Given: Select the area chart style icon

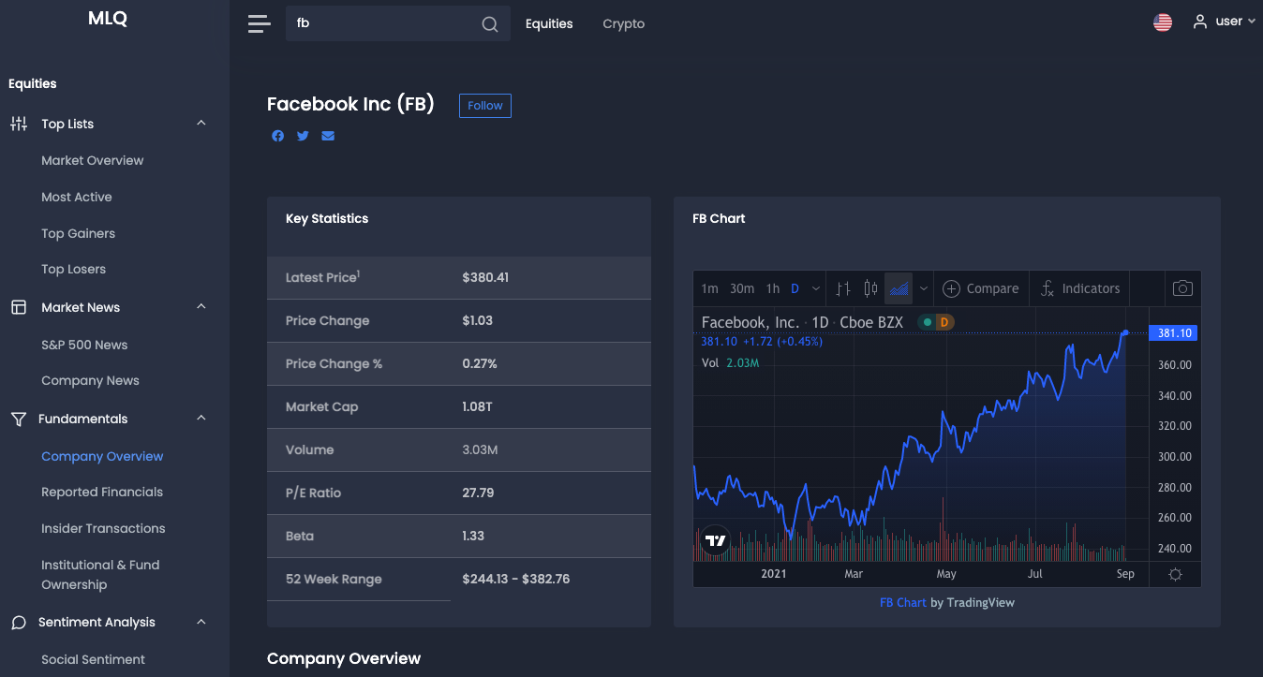Looking at the screenshot, I should coord(899,288).
